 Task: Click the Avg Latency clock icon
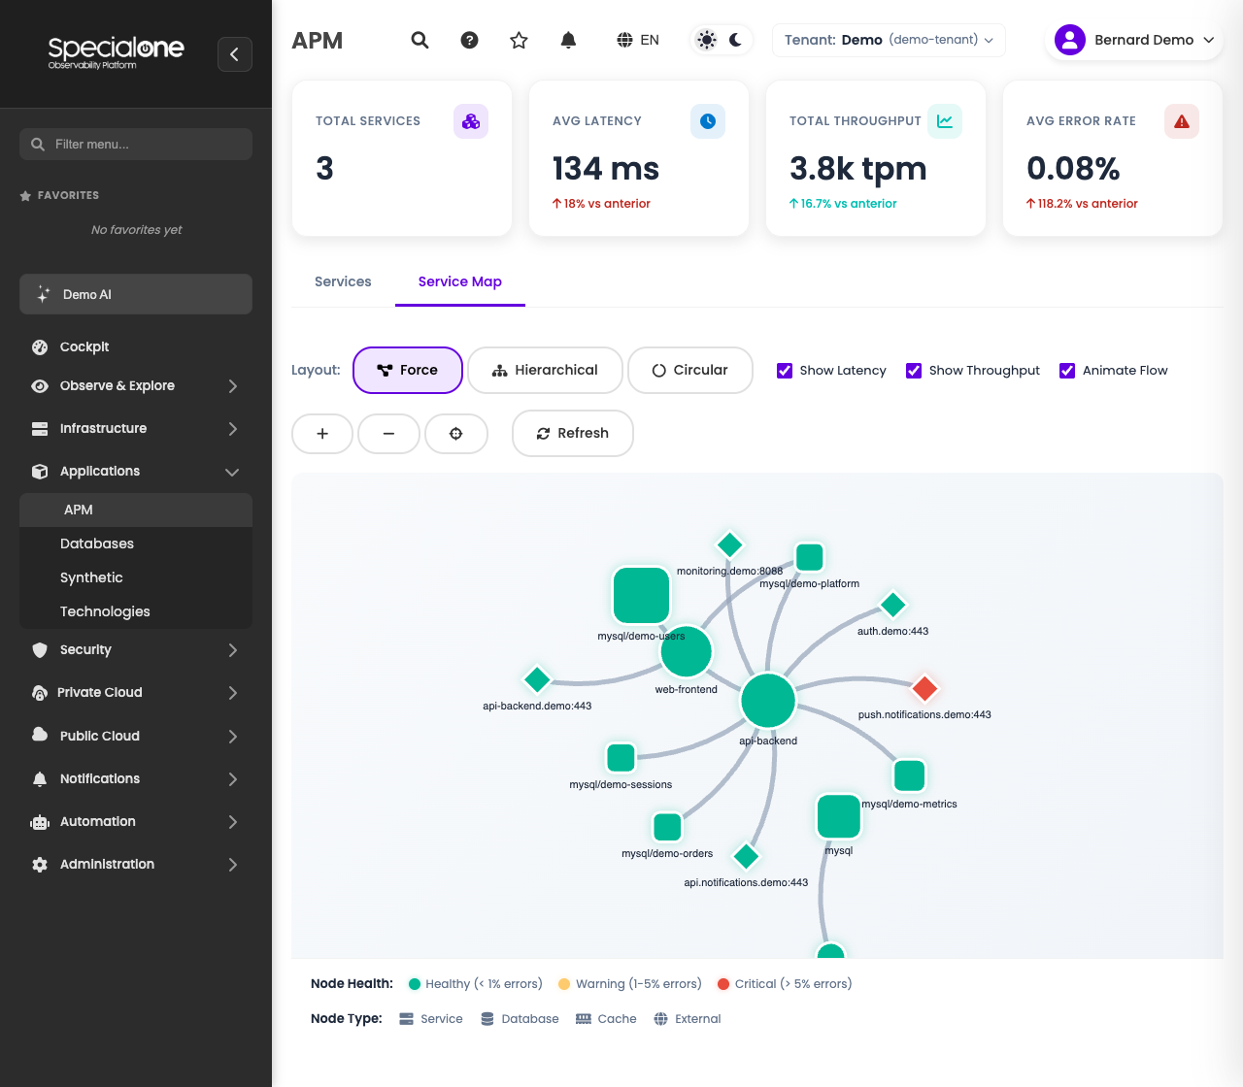pos(708,121)
